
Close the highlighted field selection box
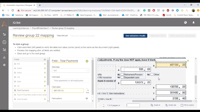coord(188,61)
